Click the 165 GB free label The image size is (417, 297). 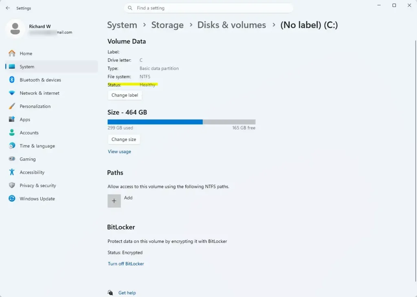pyautogui.click(x=244, y=128)
